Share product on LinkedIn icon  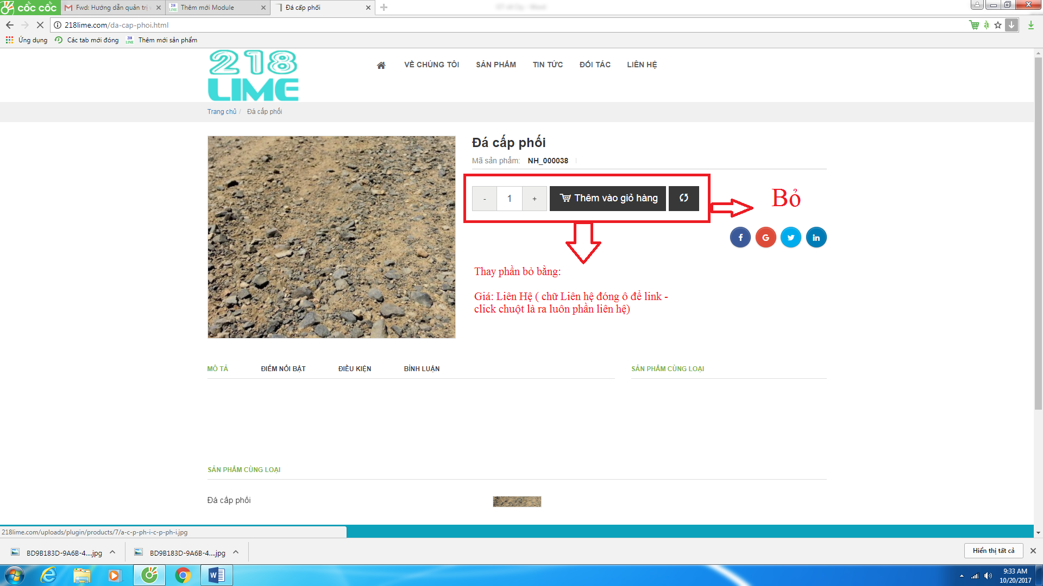click(x=816, y=238)
